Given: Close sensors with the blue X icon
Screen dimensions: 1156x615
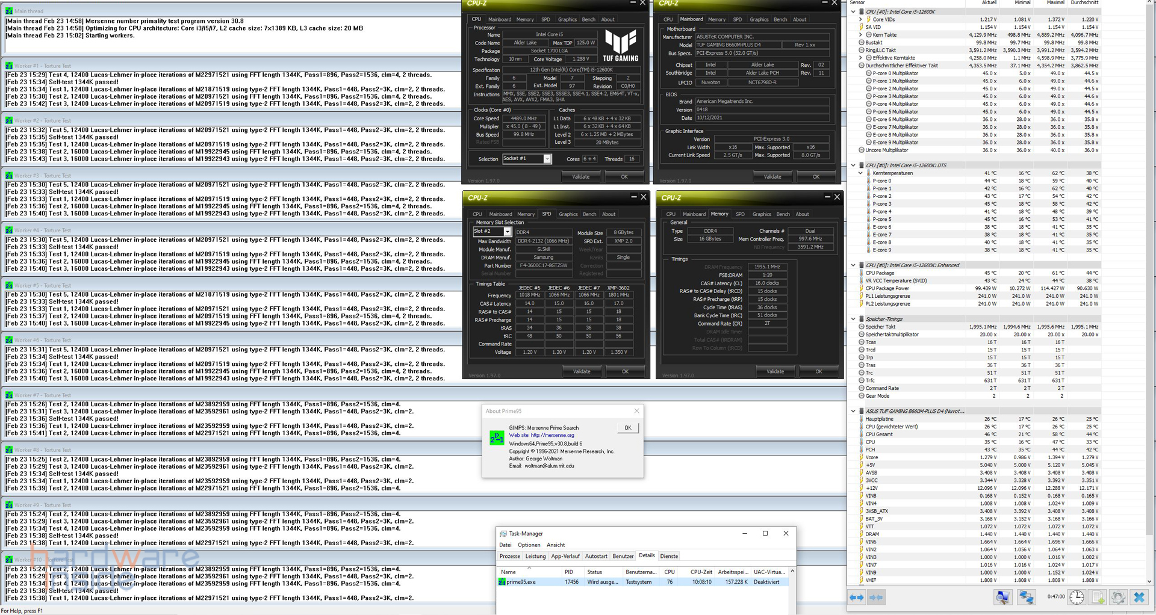Looking at the screenshot, I should pyautogui.click(x=1139, y=597).
